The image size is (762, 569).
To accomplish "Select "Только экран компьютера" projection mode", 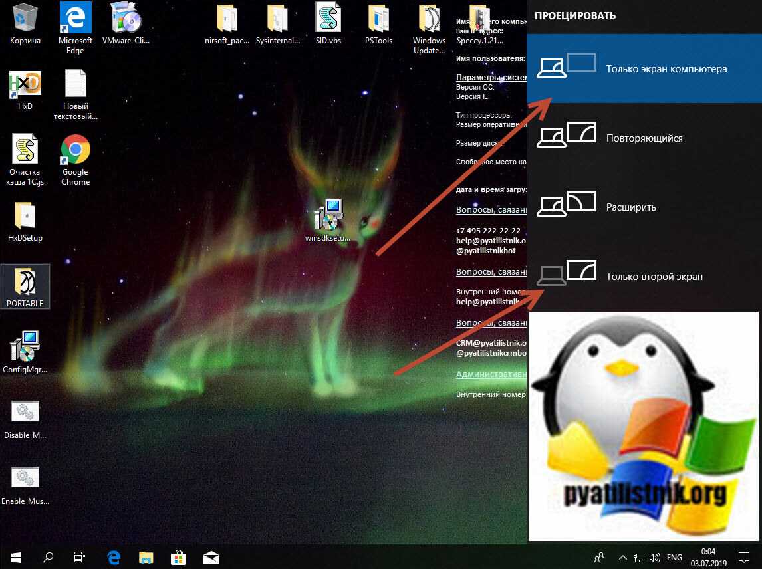I will click(x=644, y=69).
